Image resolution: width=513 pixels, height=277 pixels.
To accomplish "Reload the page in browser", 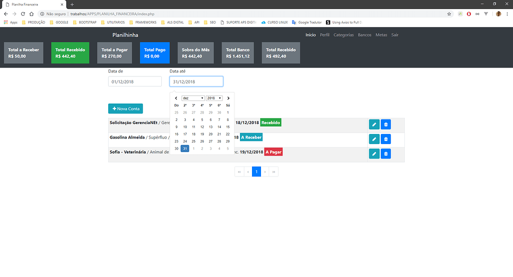I will click(x=23, y=14).
